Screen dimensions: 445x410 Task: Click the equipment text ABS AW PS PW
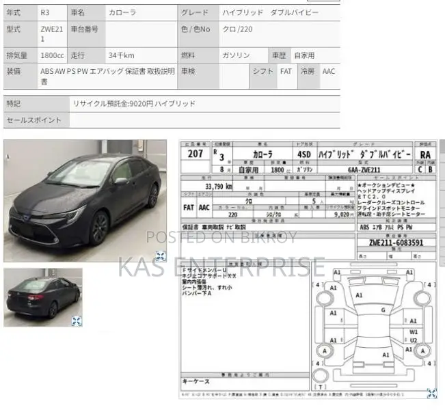pos(64,71)
